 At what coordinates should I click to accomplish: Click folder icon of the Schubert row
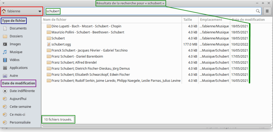click(x=49, y=38)
